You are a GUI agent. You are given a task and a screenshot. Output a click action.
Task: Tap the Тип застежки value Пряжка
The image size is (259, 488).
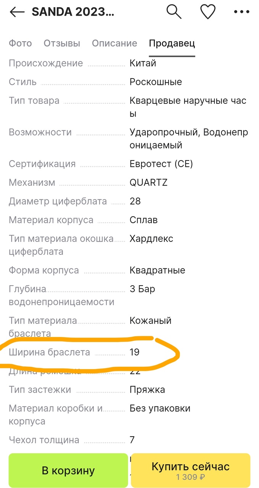coord(147,390)
